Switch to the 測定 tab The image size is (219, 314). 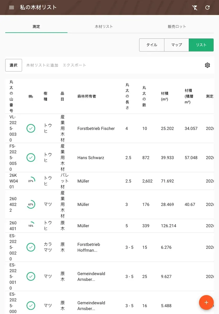tap(36, 27)
